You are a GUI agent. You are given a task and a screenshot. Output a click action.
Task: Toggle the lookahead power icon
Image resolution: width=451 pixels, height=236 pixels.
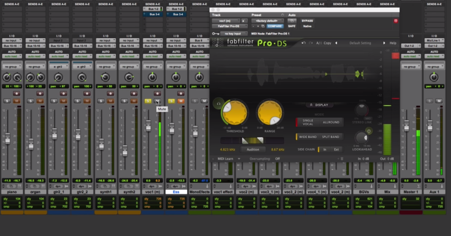(x=369, y=131)
